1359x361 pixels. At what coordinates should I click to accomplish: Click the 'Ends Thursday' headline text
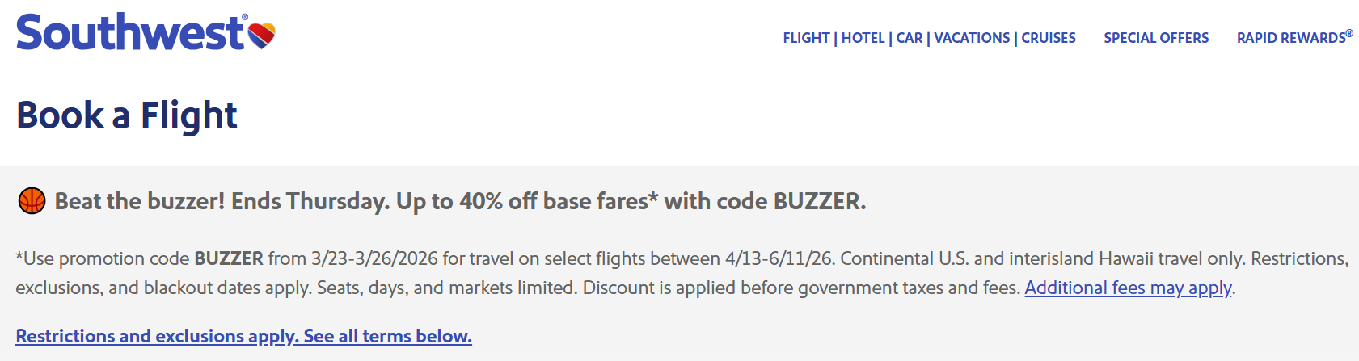(x=310, y=201)
